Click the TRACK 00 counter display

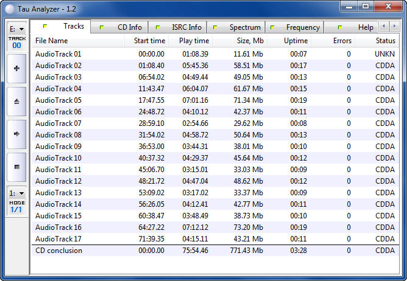[x=16, y=42]
